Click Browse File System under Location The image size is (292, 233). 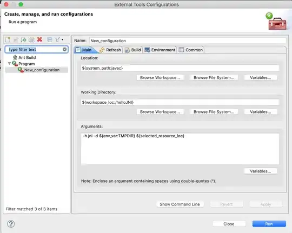[214, 78]
